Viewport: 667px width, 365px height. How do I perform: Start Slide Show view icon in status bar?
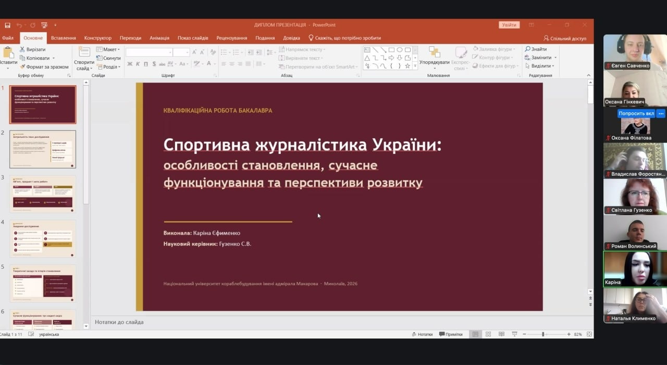coord(514,334)
